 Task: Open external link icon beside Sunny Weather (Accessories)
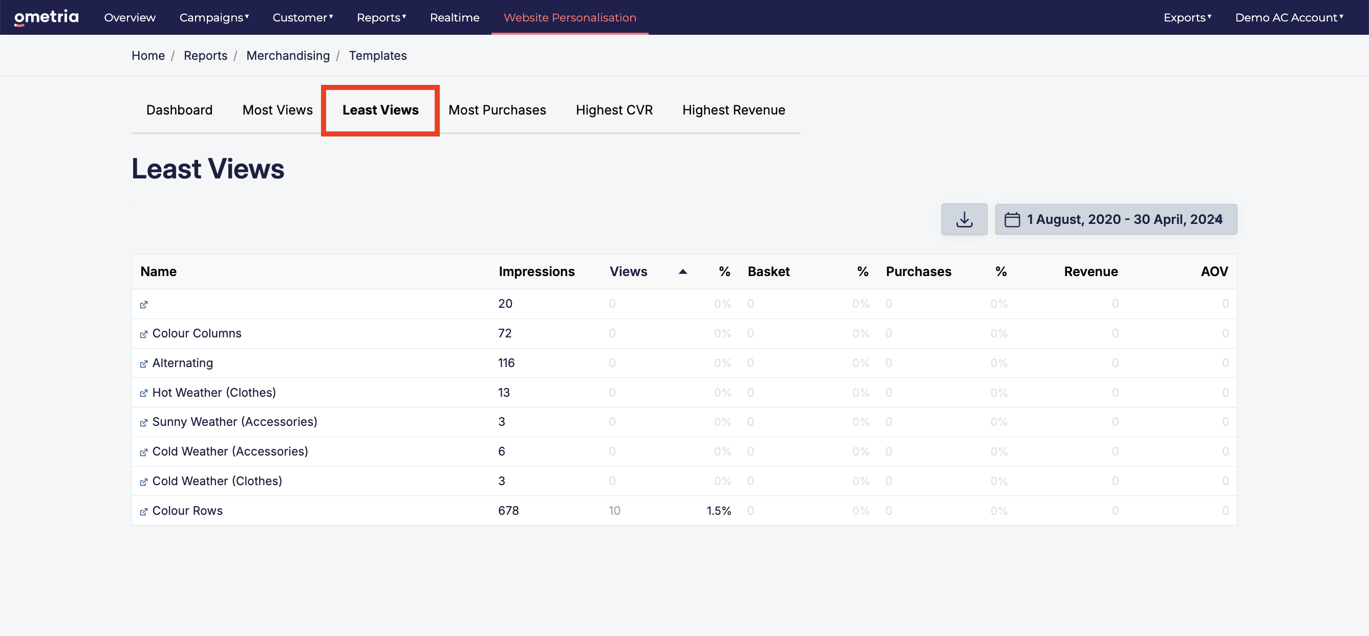point(143,423)
